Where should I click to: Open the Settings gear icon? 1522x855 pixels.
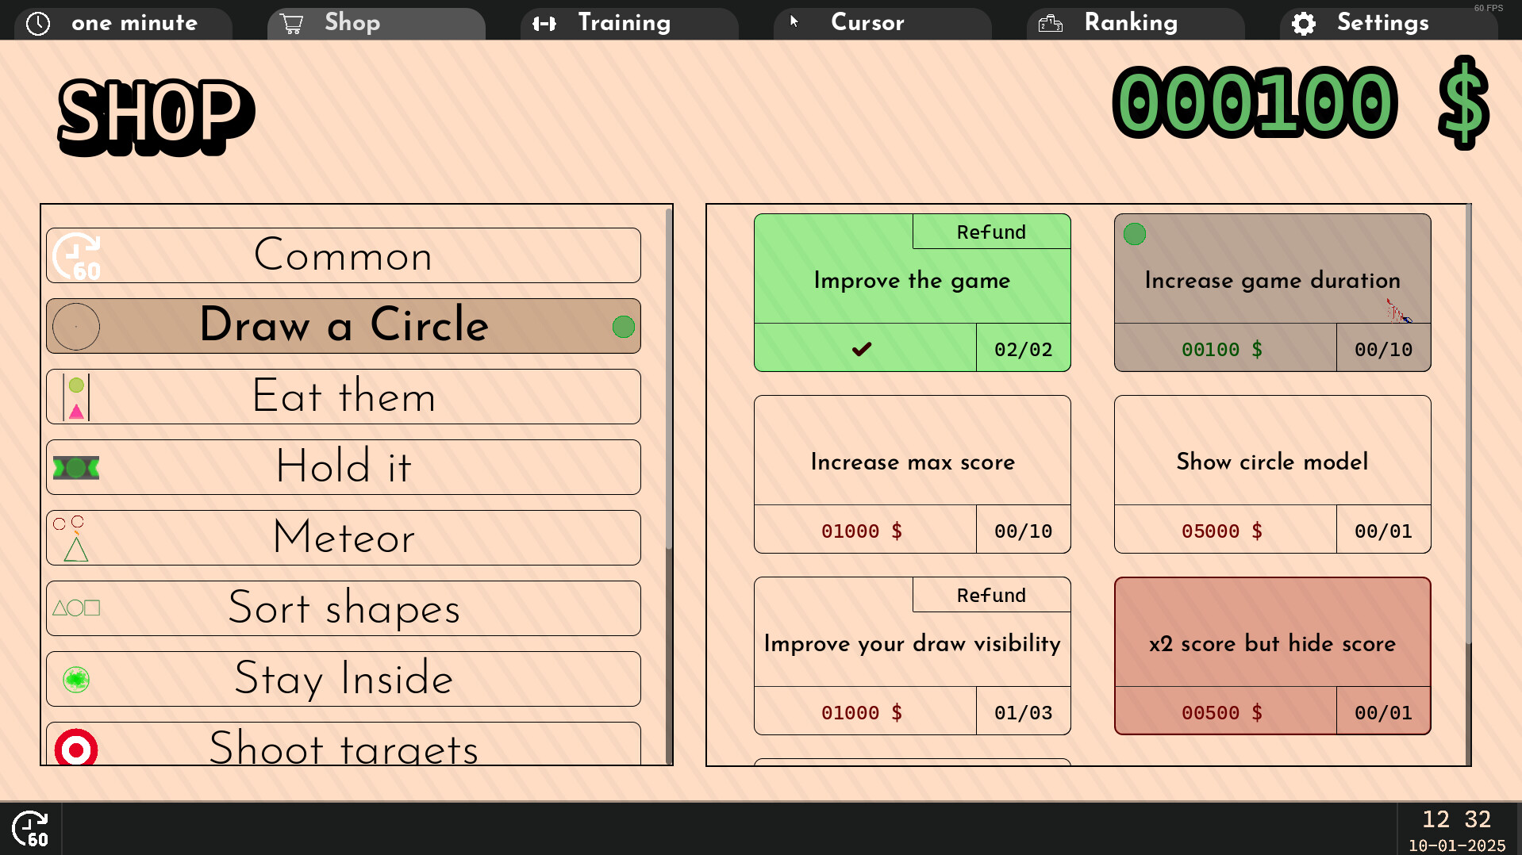[1303, 23]
